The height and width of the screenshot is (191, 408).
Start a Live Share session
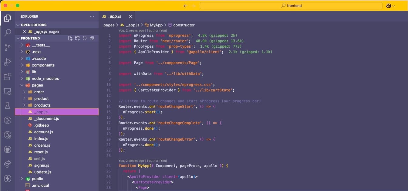coord(7,164)
